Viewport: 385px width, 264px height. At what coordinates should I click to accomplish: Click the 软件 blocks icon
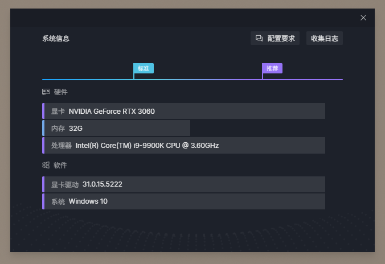click(46, 165)
